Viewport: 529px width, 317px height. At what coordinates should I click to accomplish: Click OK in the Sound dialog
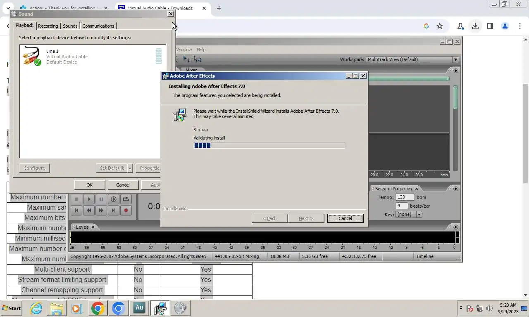pos(89,185)
